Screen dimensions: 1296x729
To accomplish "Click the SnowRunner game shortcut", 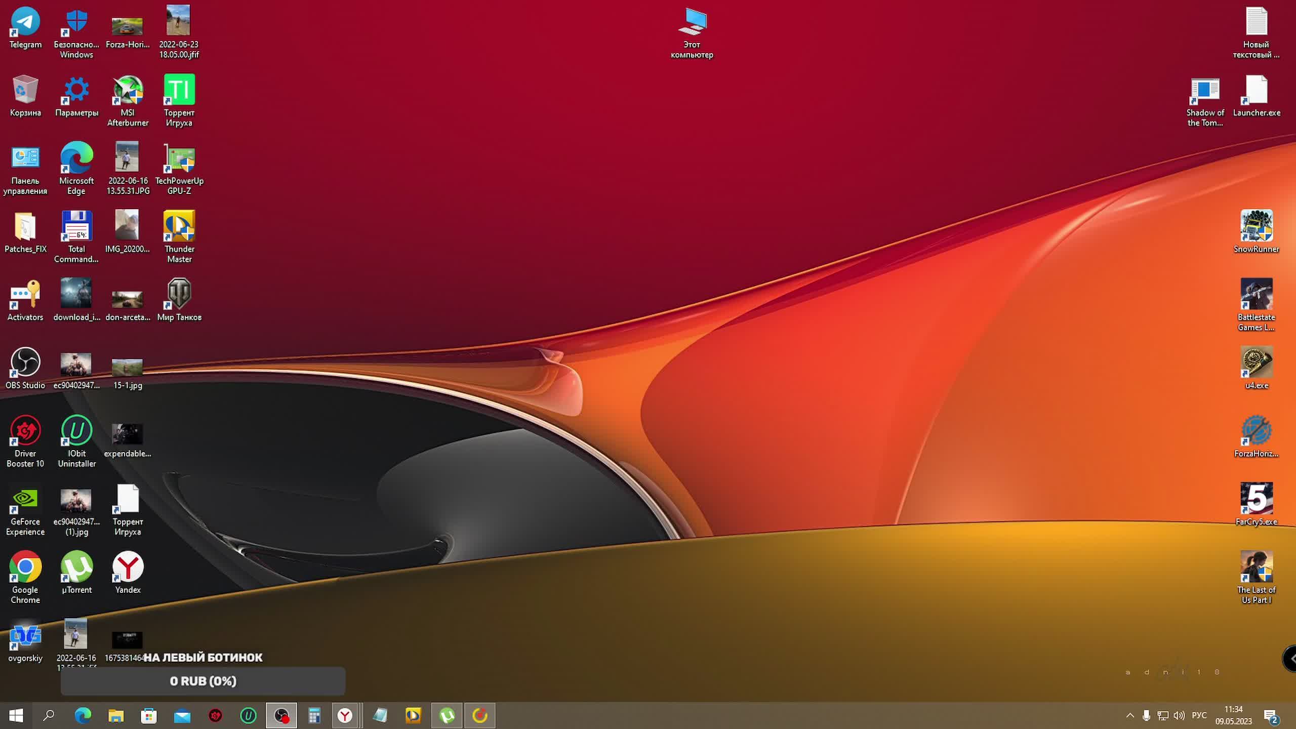I will 1256,227.
